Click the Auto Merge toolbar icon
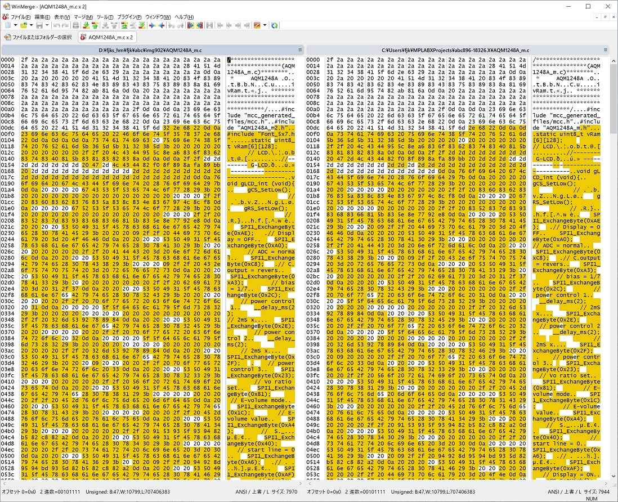The height and width of the screenshot is (502, 618). pyautogui.click(x=210, y=25)
